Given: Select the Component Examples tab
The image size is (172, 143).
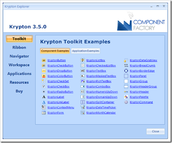Looking at the screenshot, I should (x=55, y=51).
